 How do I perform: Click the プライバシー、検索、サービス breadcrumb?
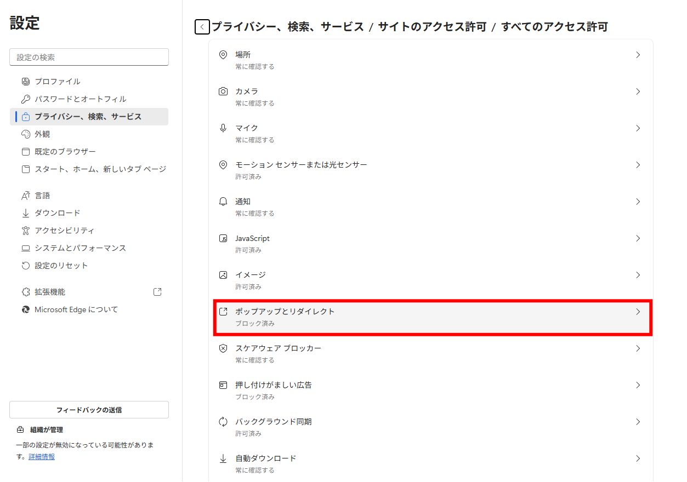coord(288,26)
